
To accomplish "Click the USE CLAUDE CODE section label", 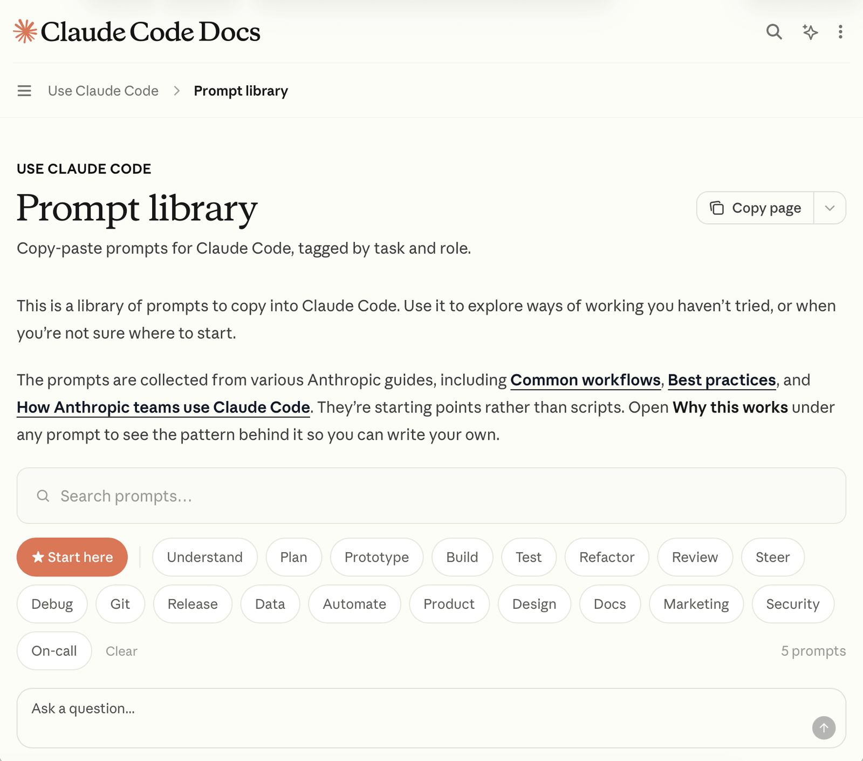I will (84, 169).
